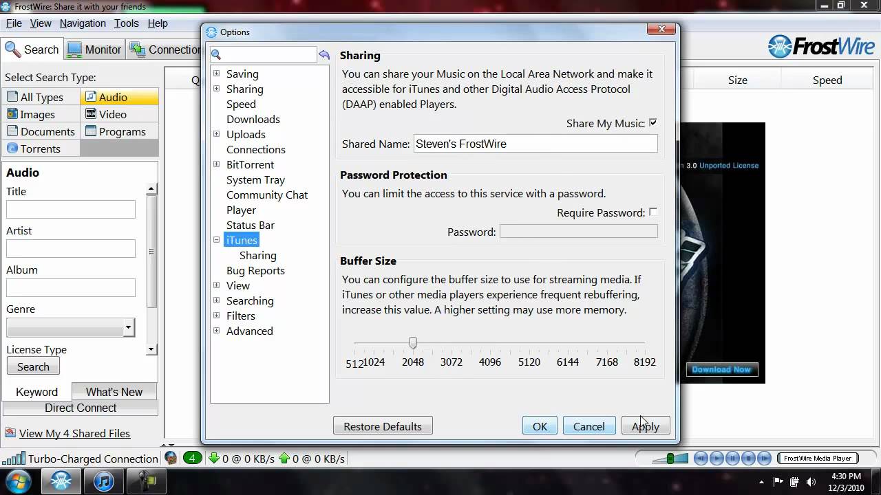Click the media player volume slider

(670, 458)
